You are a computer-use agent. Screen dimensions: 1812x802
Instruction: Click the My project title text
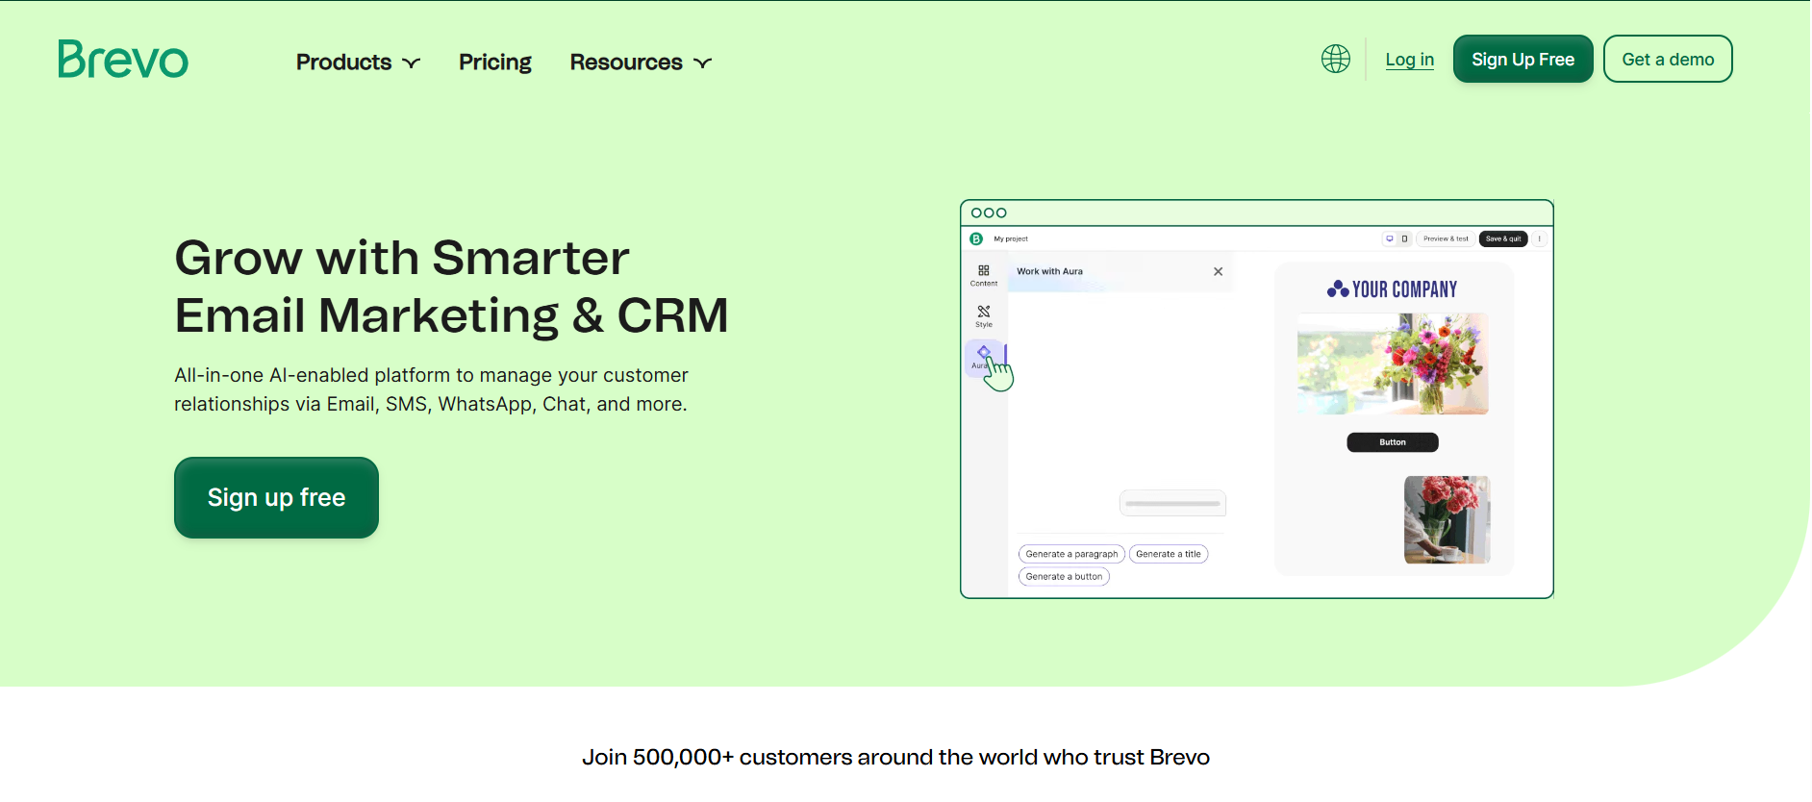pyautogui.click(x=1011, y=238)
